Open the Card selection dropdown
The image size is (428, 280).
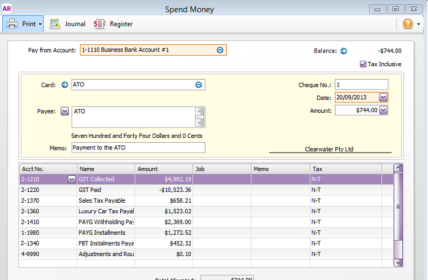199,85
